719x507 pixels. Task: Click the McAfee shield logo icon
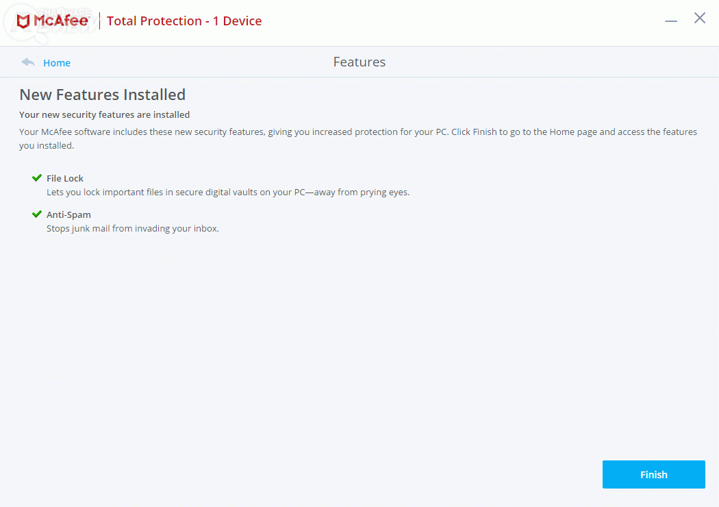[23, 21]
